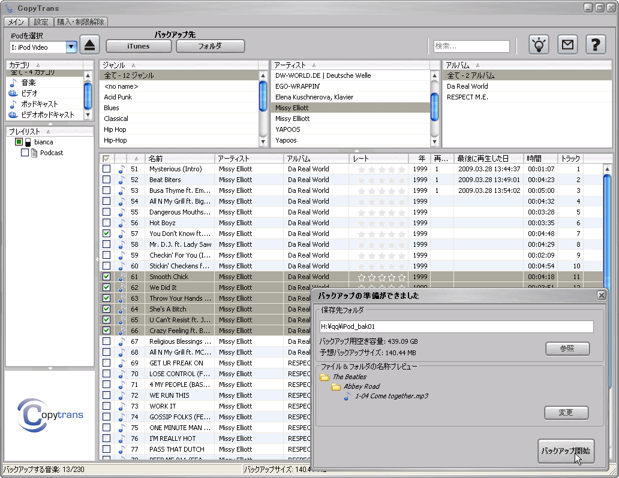The width and height of the screenshot is (619, 478).
Task: Open the iPod selection dropdown
Action: click(x=71, y=47)
